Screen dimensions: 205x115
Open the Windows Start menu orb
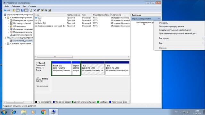point(4,112)
